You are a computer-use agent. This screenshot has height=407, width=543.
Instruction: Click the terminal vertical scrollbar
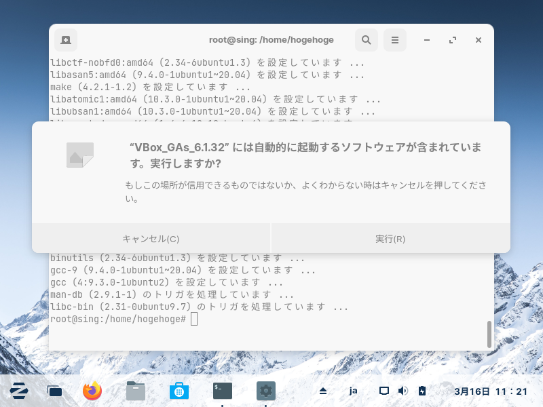coord(489,334)
